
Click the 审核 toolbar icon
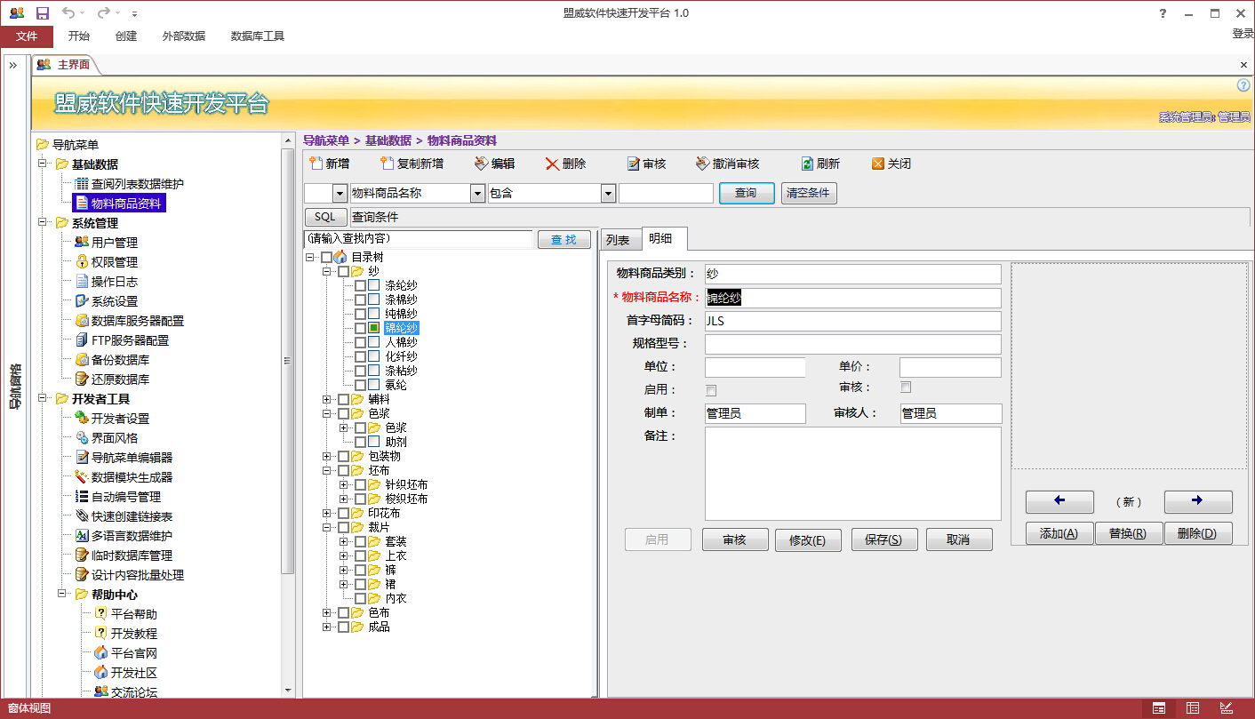tap(633, 164)
